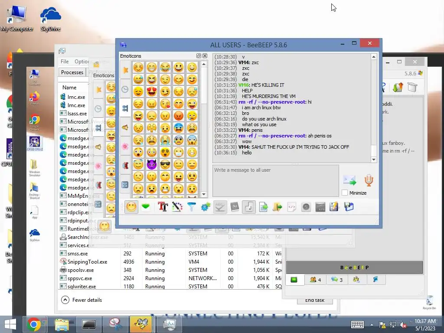444x333 pixels.
Task: Select spoolsv.exe process row
Action: [x=171, y=270]
